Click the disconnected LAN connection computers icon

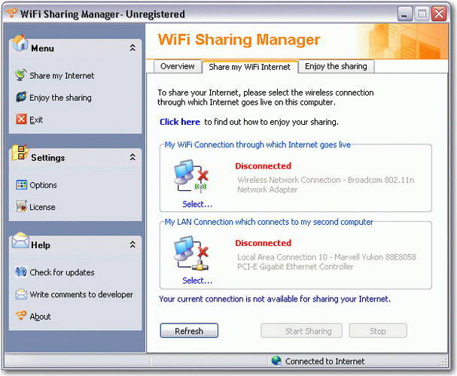click(191, 253)
